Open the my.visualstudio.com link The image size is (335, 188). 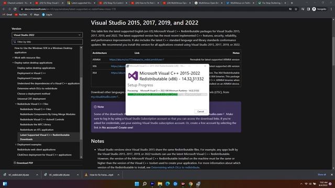click(104, 97)
